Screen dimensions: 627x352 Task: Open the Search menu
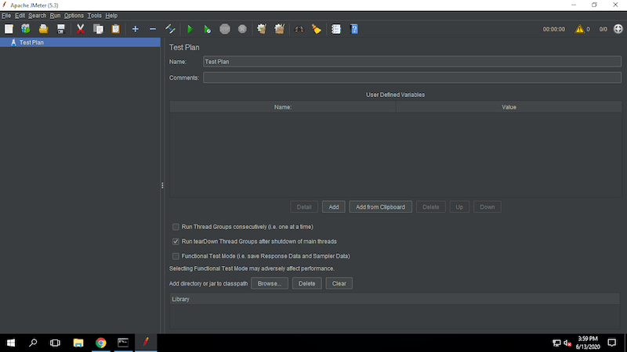(37, 16)
